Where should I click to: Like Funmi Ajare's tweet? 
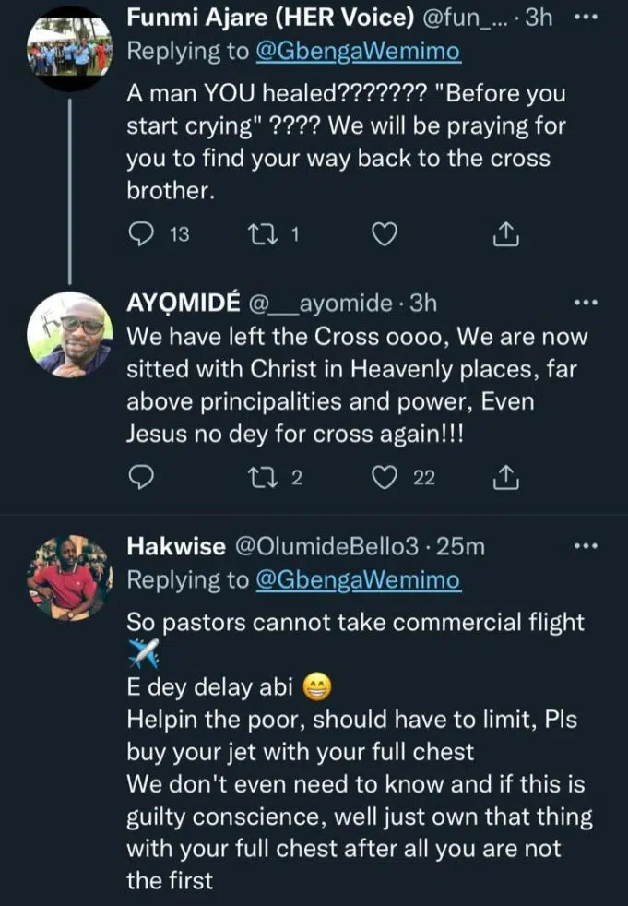(x=384, y=235)
